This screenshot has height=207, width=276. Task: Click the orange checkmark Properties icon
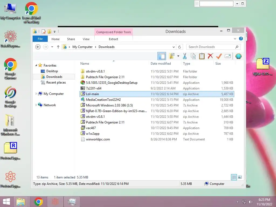(219, 56)
